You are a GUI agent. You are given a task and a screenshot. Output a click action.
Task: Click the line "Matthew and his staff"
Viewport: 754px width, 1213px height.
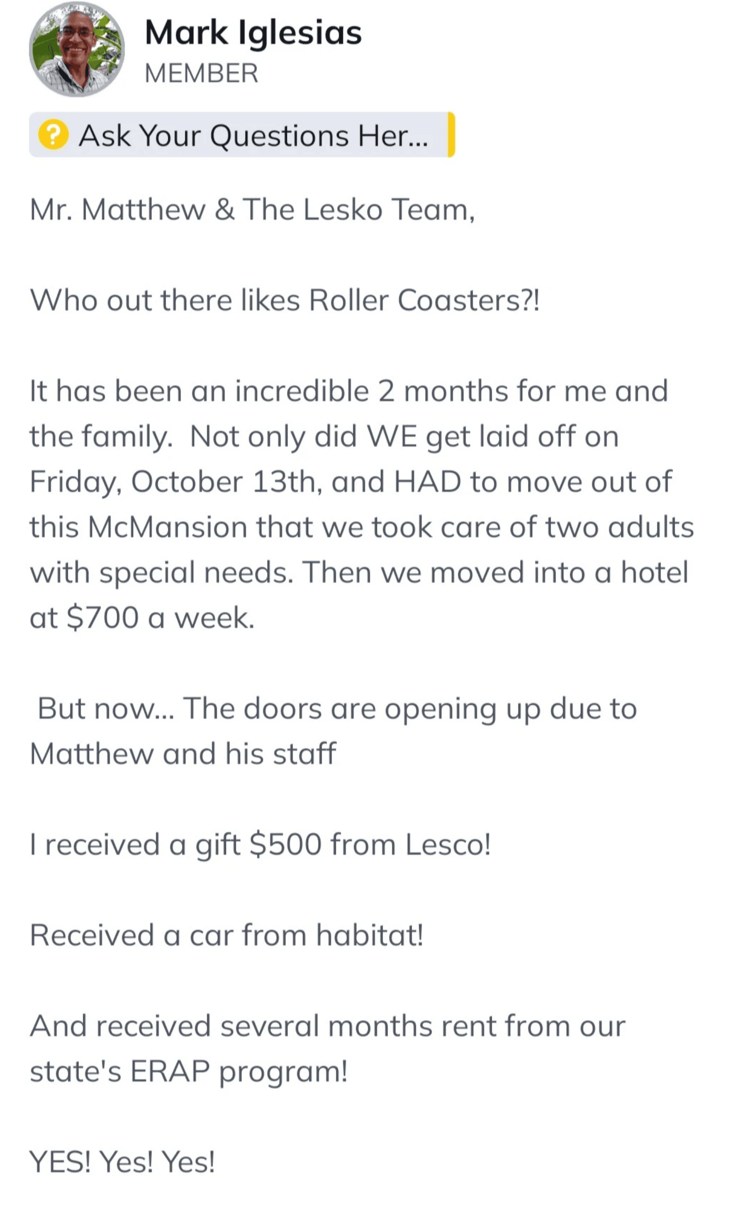182,754
